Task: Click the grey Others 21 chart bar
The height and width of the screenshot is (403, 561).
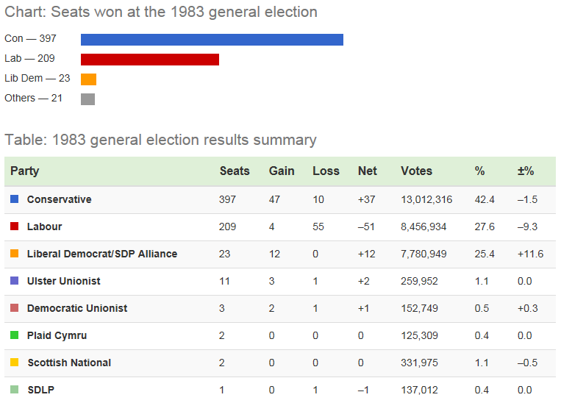Action: coord(88,99)
